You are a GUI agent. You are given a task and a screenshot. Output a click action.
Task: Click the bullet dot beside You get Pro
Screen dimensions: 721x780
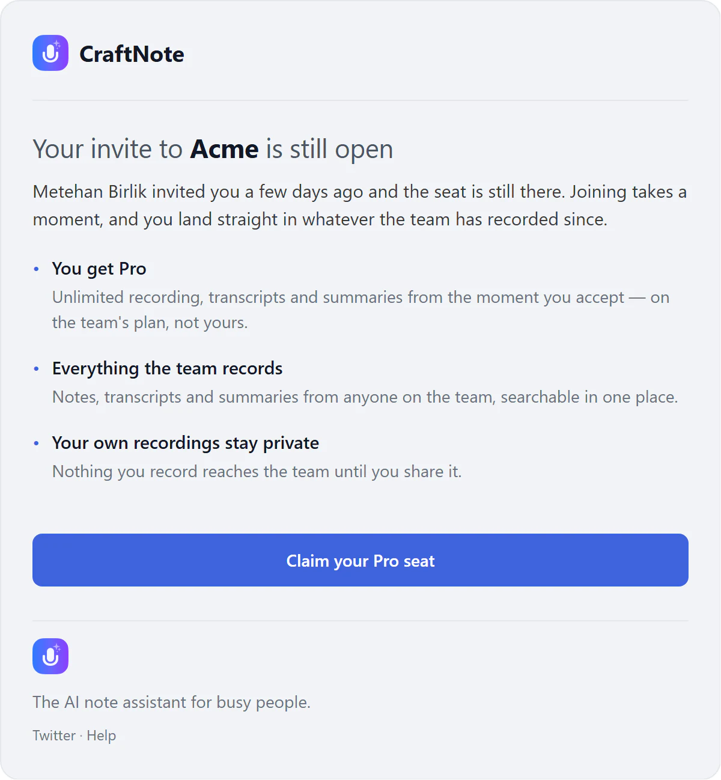(x=37, y=269)
